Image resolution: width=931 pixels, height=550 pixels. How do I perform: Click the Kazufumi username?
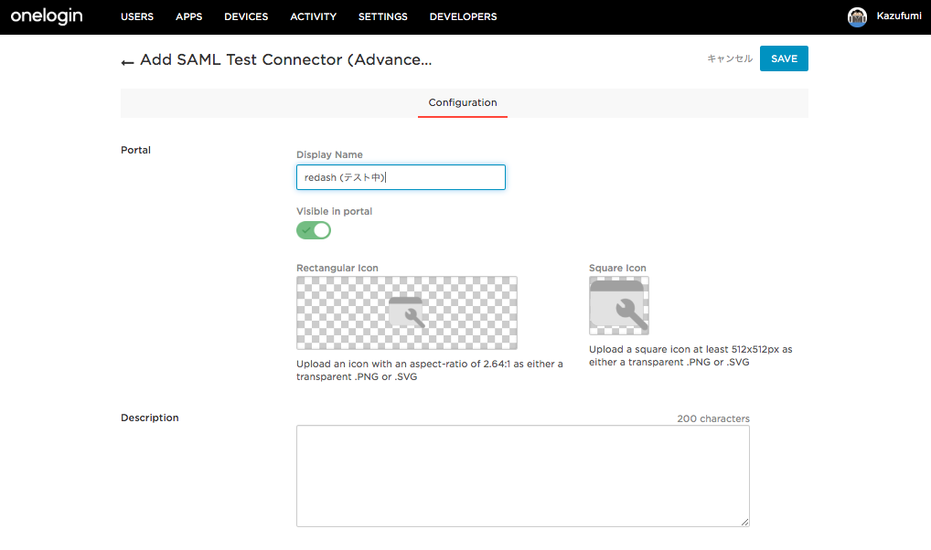(899, 16)
